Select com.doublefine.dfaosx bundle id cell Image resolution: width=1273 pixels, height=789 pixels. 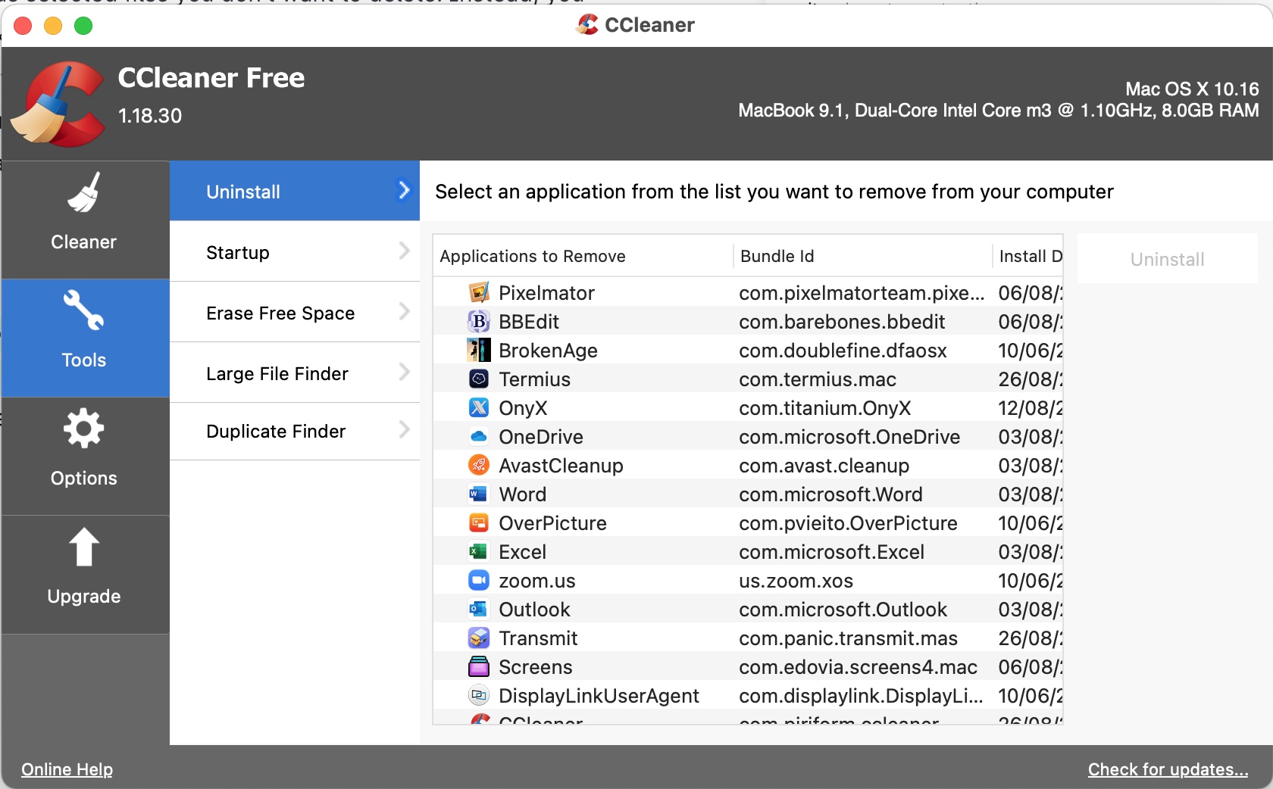[x=843, y=350]
